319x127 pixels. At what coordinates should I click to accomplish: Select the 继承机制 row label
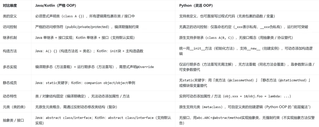10,38
